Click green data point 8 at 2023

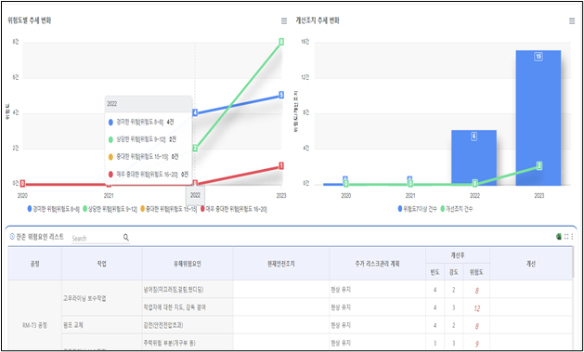[x=281, y=42]
